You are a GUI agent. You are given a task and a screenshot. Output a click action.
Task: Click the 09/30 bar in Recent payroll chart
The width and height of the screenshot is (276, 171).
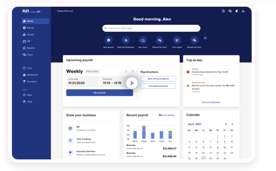[x=144, y=132]
